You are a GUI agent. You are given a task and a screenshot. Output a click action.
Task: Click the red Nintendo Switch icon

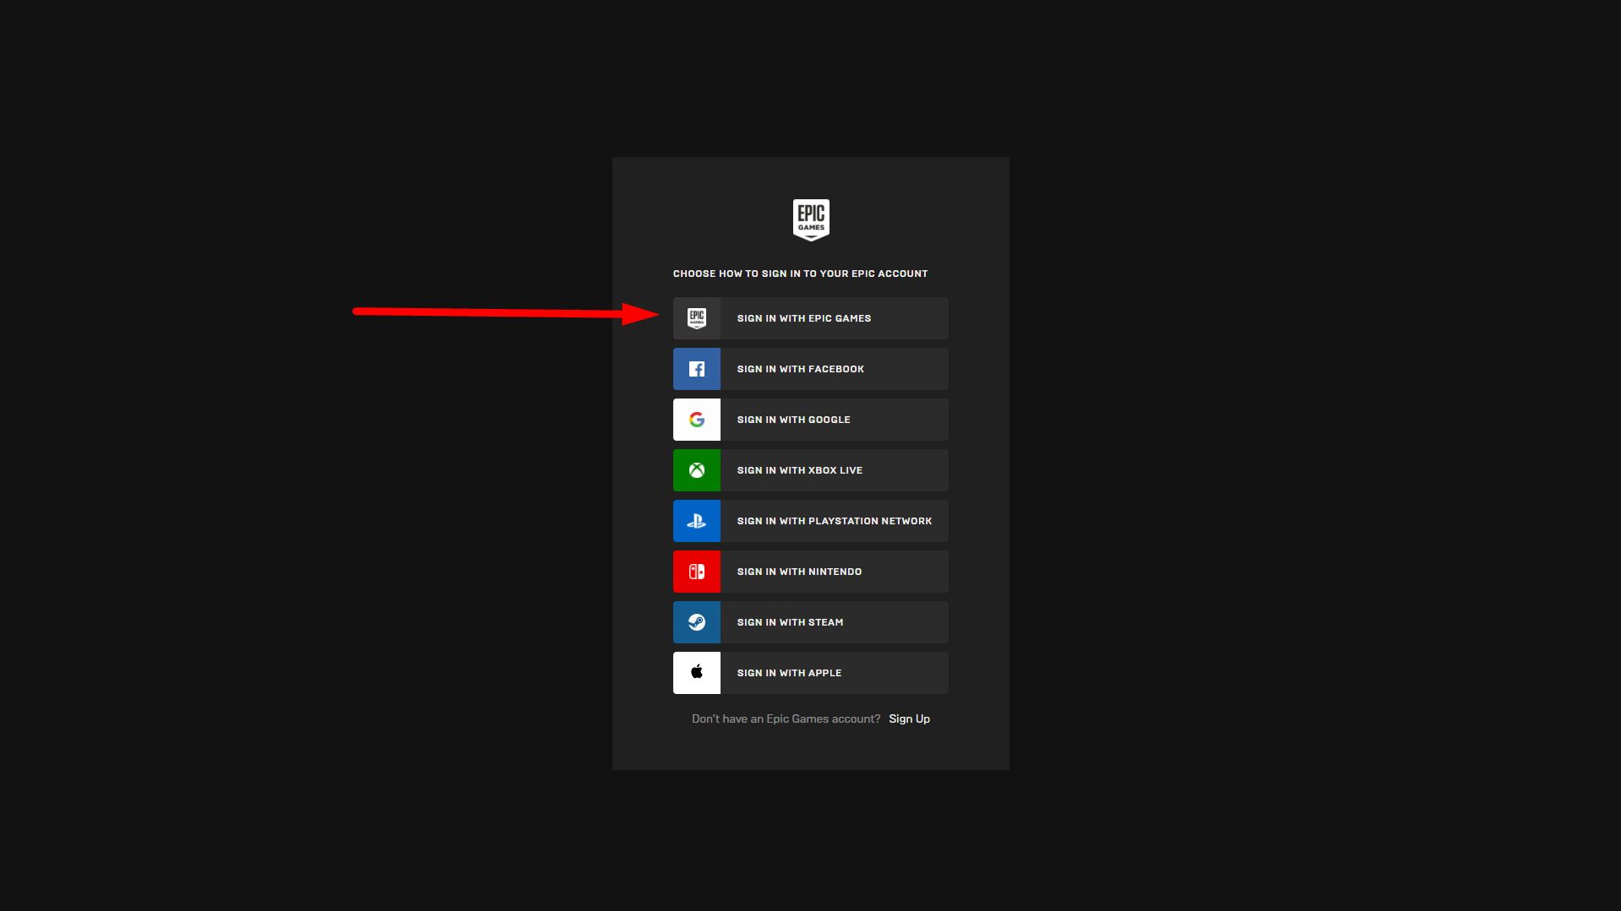696,572
